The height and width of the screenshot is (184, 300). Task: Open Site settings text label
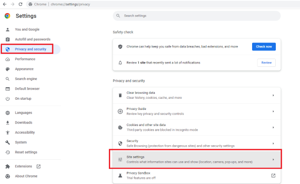135,157
